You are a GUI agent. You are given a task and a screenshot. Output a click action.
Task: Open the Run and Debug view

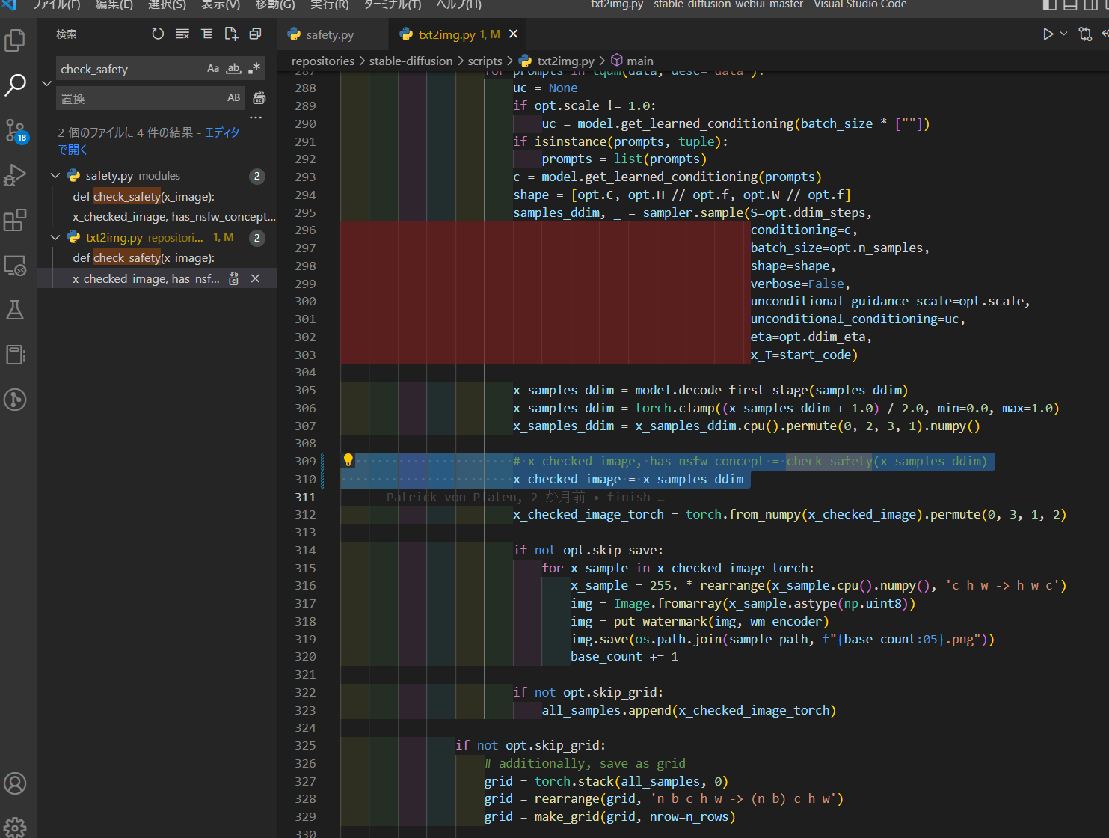point(15,176)
